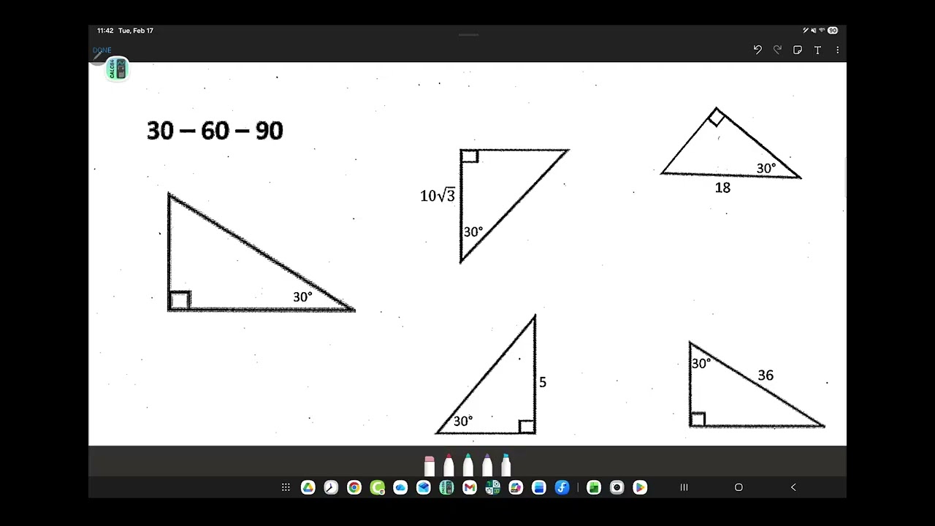Open the green squares app in taskbar

coord(594,487)
